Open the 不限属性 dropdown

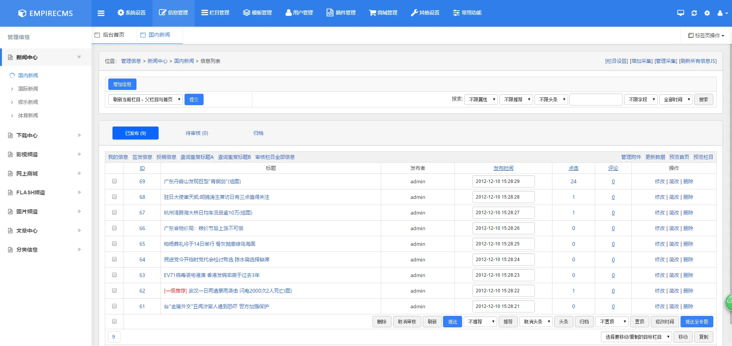point(481,99)
